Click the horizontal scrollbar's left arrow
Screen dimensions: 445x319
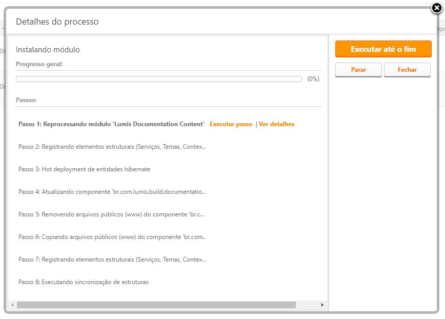coord(12,305)
